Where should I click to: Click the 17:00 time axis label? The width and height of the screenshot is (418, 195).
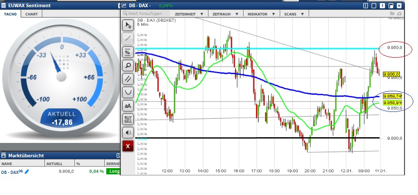[x=256, y=171]
